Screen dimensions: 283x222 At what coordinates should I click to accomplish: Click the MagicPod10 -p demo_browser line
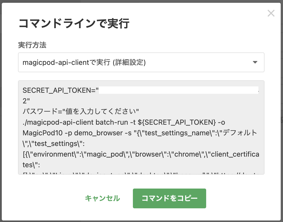[140, 133]
